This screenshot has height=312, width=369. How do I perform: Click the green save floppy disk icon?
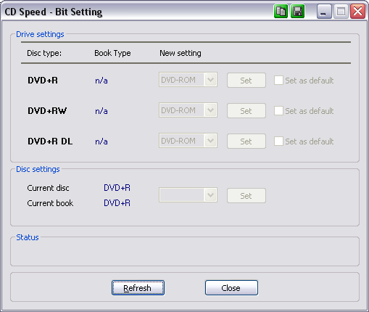(x=297, y=11)
